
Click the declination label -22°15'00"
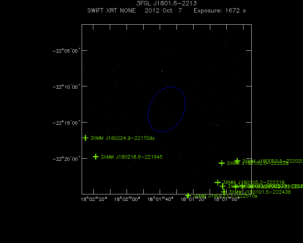point(66,123)
